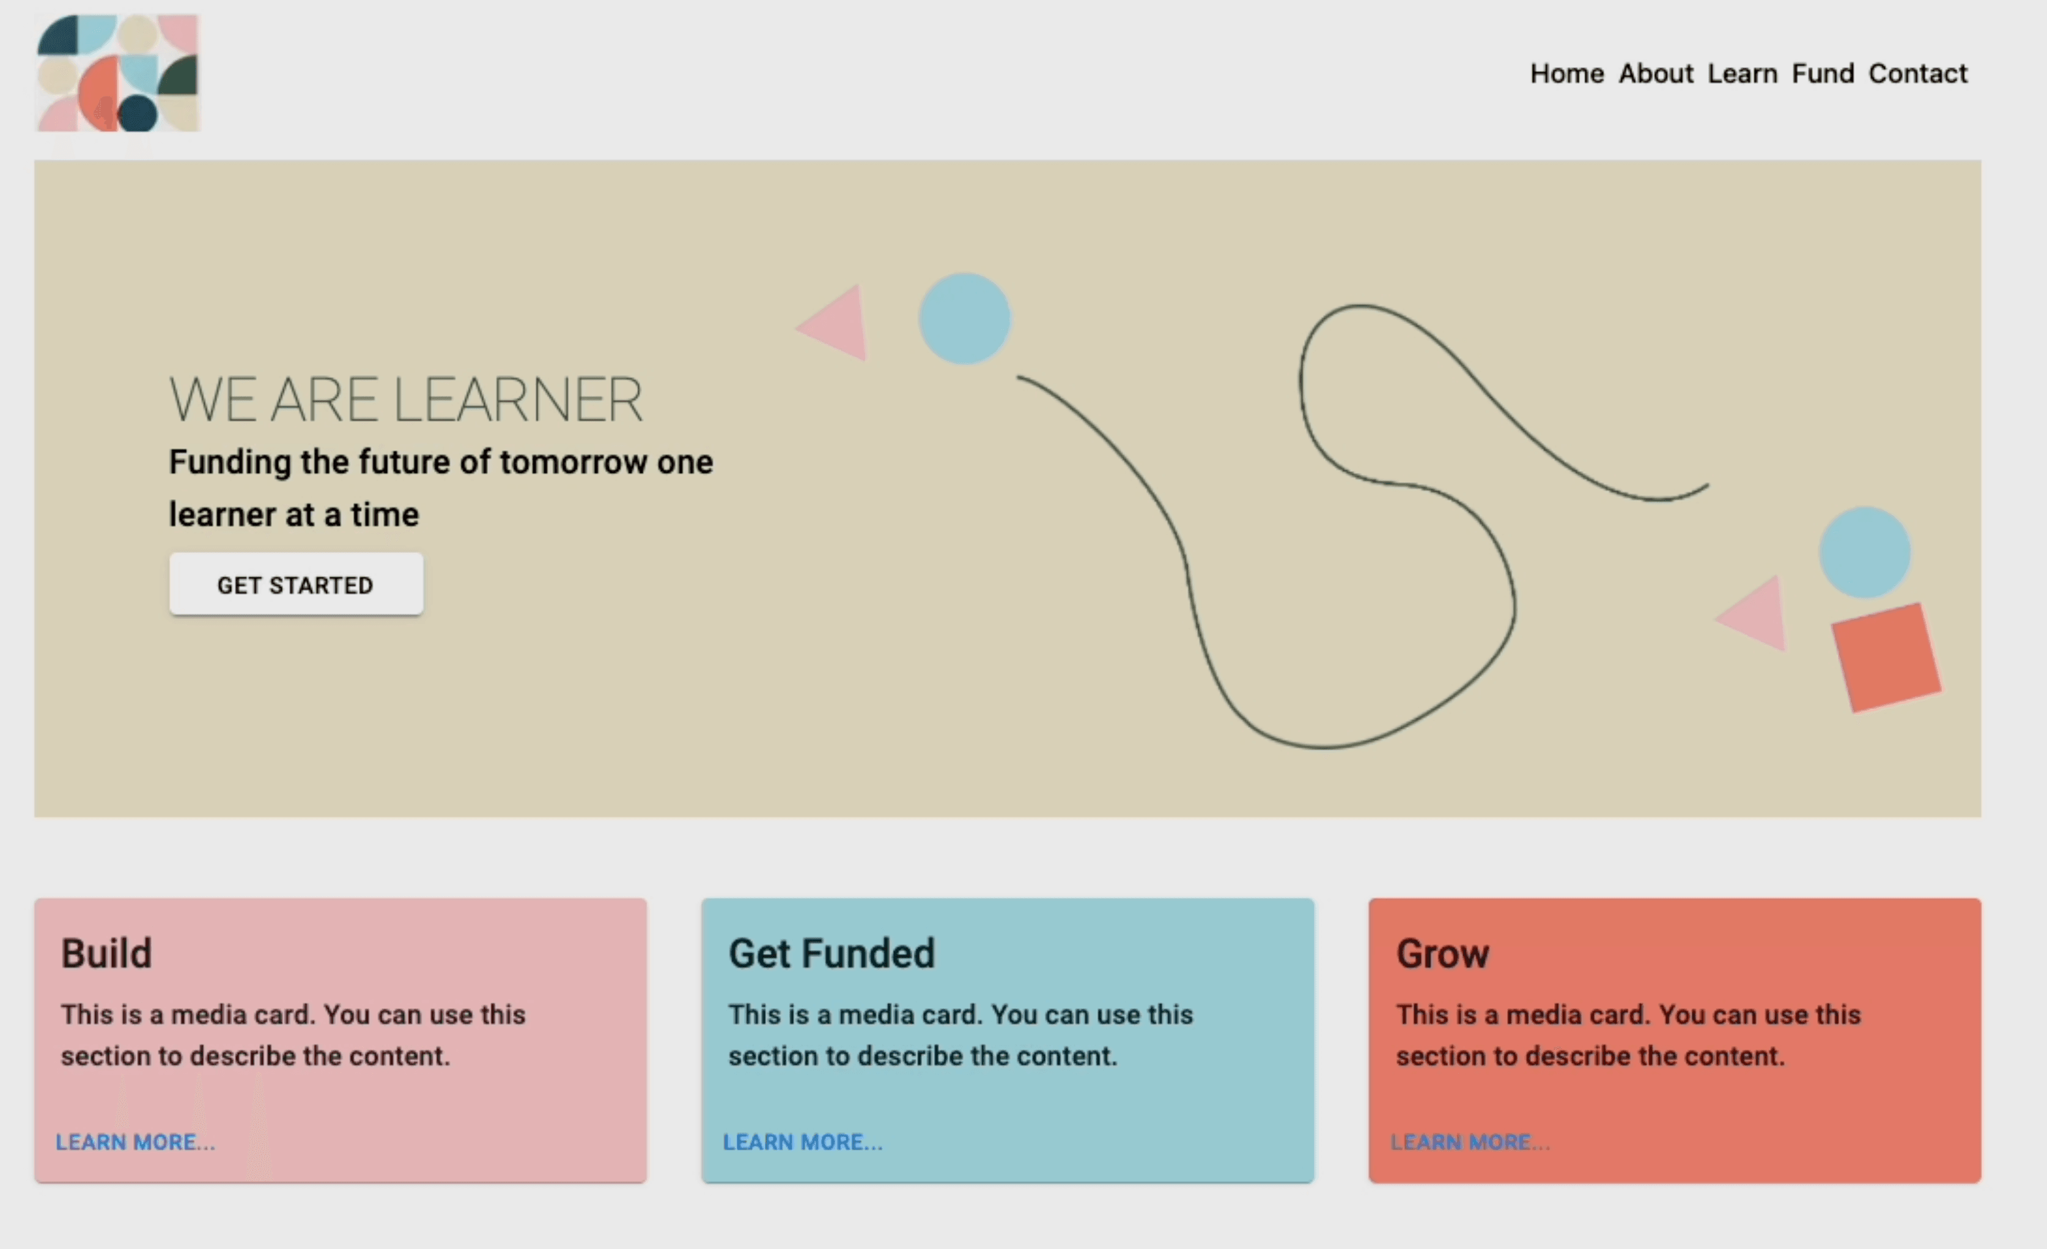
Task: Select Fund from the navigation bar
Action: [x=1823, y=73]
